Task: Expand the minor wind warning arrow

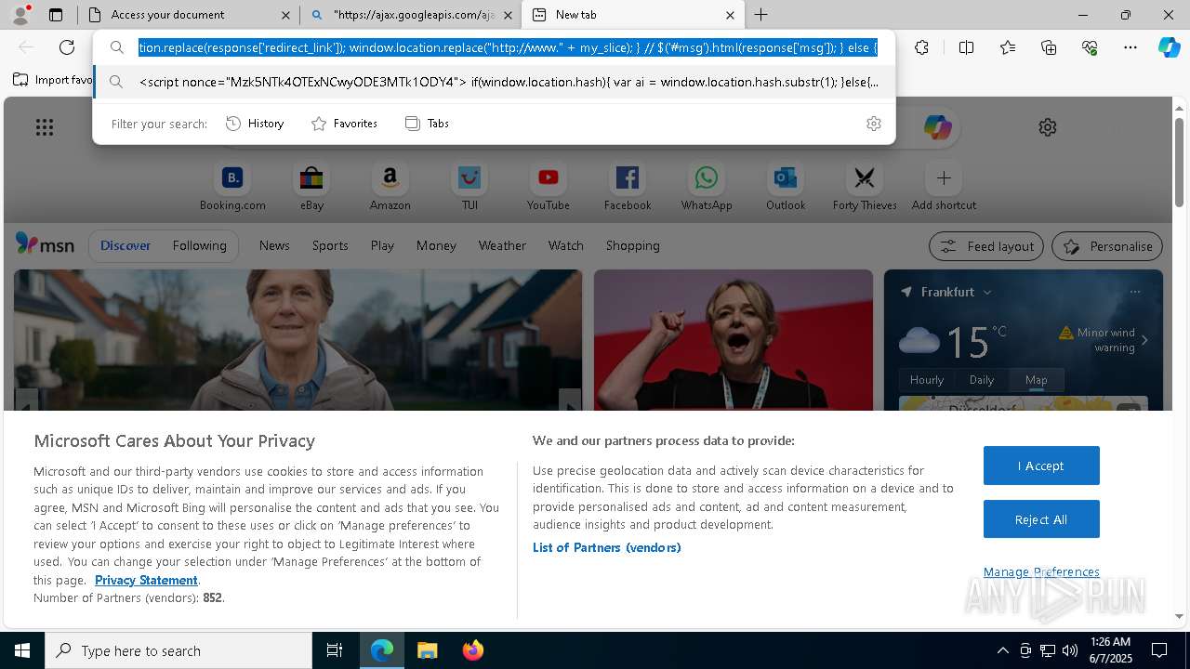Action: (1144, 340)
